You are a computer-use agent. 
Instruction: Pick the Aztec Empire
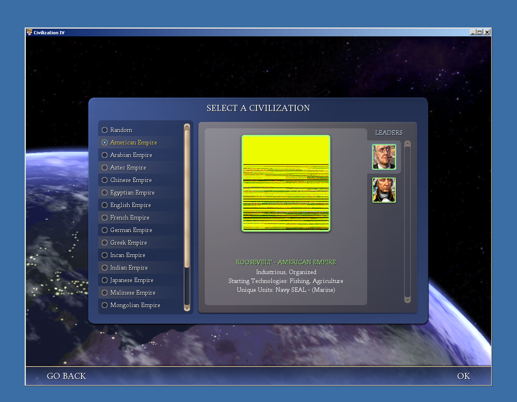coord(105,167)
